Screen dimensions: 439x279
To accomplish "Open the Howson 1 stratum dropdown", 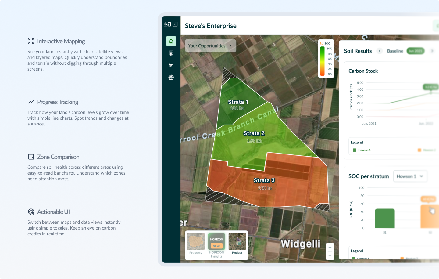I will click(410, 176).
